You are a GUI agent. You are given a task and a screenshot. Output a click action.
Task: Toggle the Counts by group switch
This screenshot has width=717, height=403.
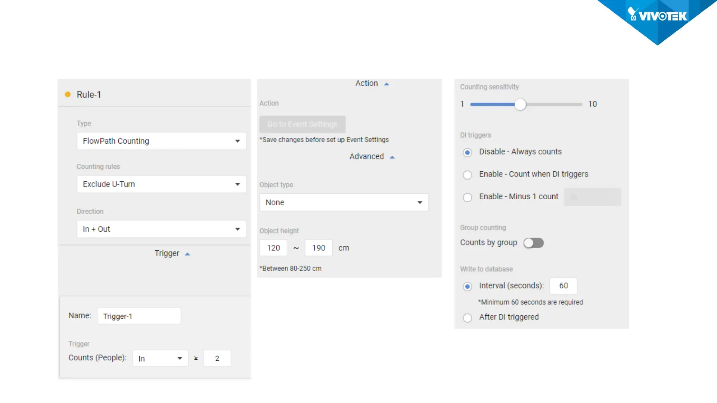click(x=533, y=243)
